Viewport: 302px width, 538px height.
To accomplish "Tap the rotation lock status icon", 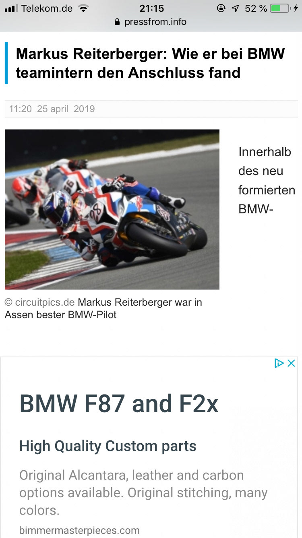I will (221, 8).
